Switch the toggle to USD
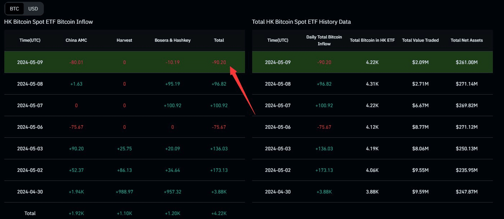 (33, 9)
